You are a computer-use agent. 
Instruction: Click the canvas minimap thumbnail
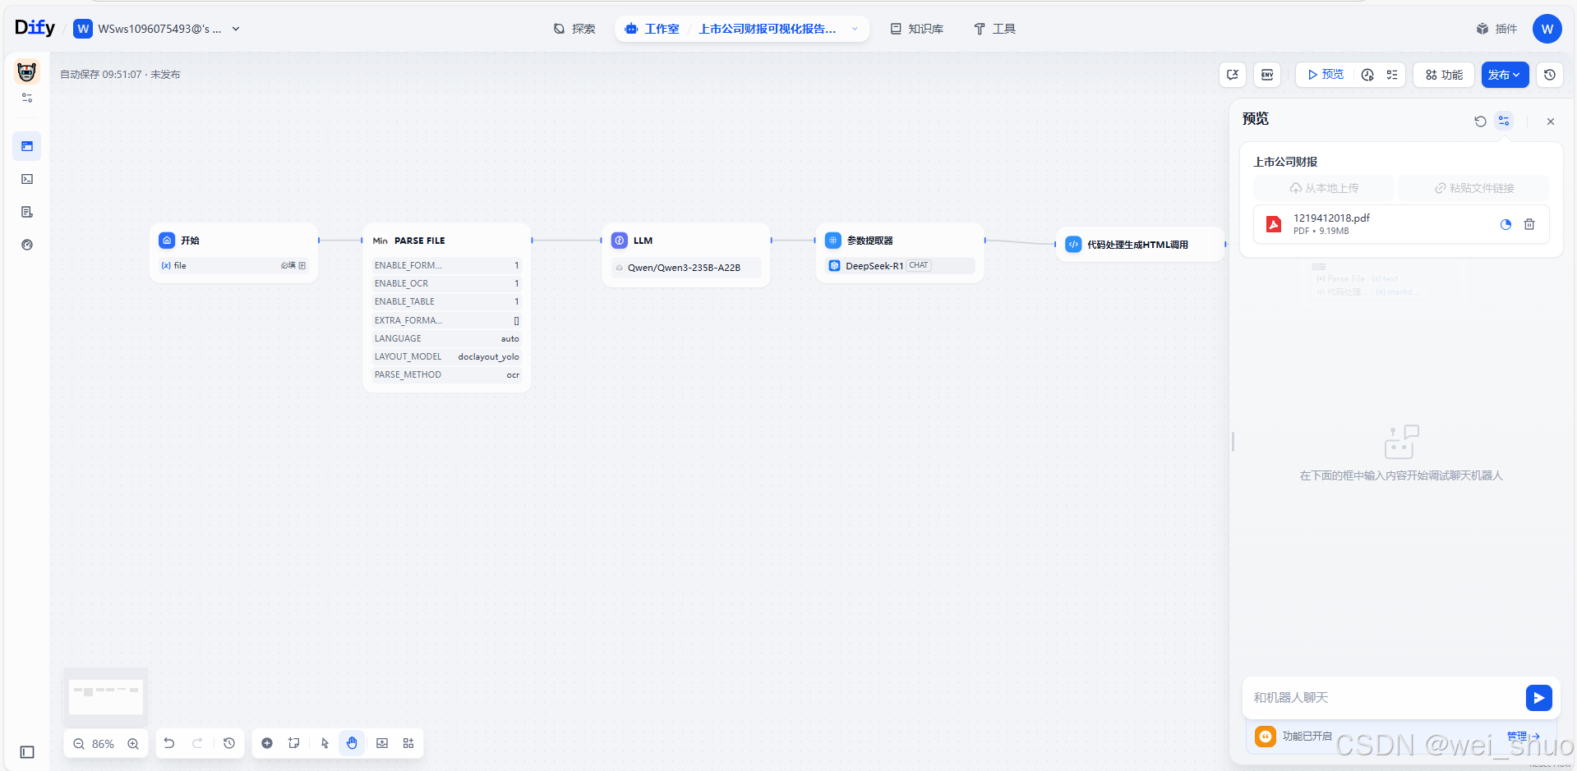tap(106, 696)
